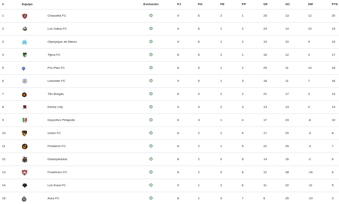Click the Olympique de Mareo team crest
Image resolution: width=339 pixels, height=204 pixels.
(25, 42)
